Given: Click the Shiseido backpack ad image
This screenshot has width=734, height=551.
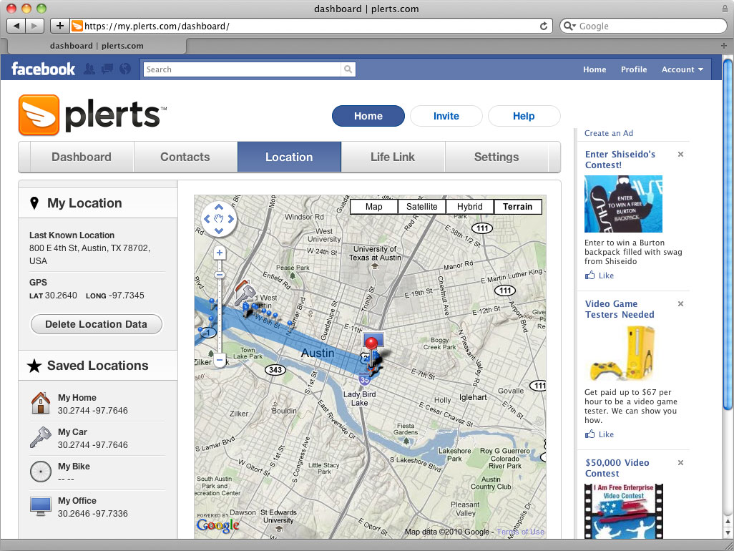Looking at the screenshot, I should (x=624, y=204).
